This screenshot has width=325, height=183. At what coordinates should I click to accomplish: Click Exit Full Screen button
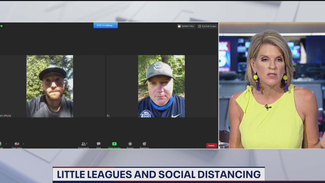(x=207, y=26)
